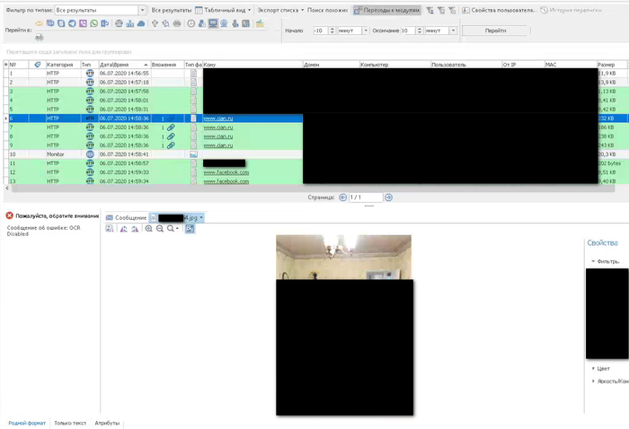The width and height of the screenshot is (629, 429).
Task: Click the All results button
Action: tap(172, 11)
